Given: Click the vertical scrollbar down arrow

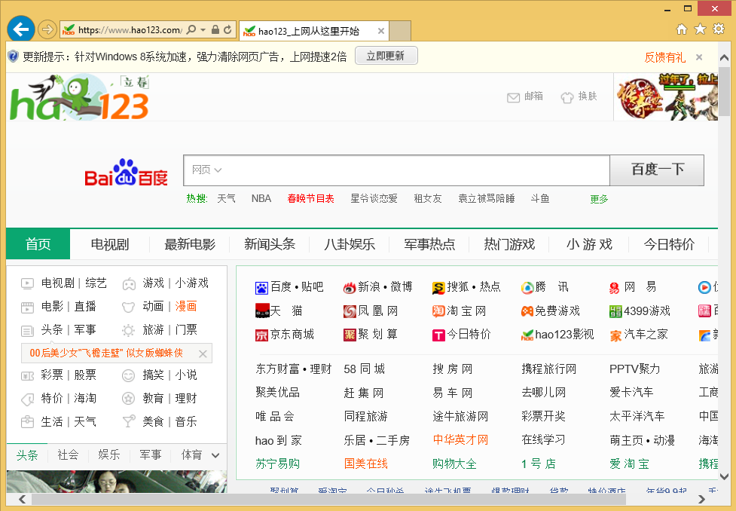Looking at the screenshot, I should 724,477.
